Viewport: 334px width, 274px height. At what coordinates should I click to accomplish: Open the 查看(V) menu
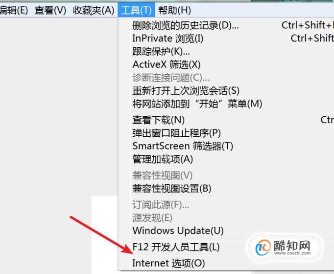[50, 10]
